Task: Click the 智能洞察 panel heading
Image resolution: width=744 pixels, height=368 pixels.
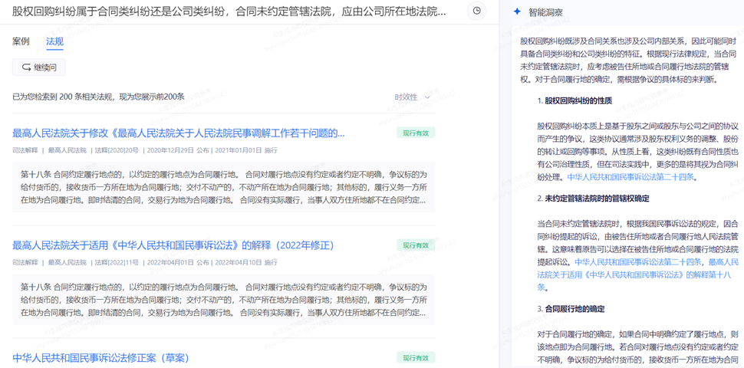Action: click(545, 12)
